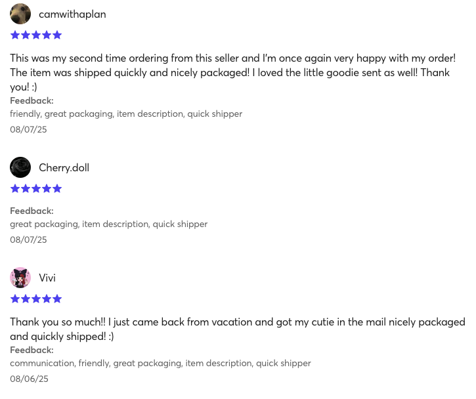Click camwithaplan's review text about second order

tap(233, 73)
